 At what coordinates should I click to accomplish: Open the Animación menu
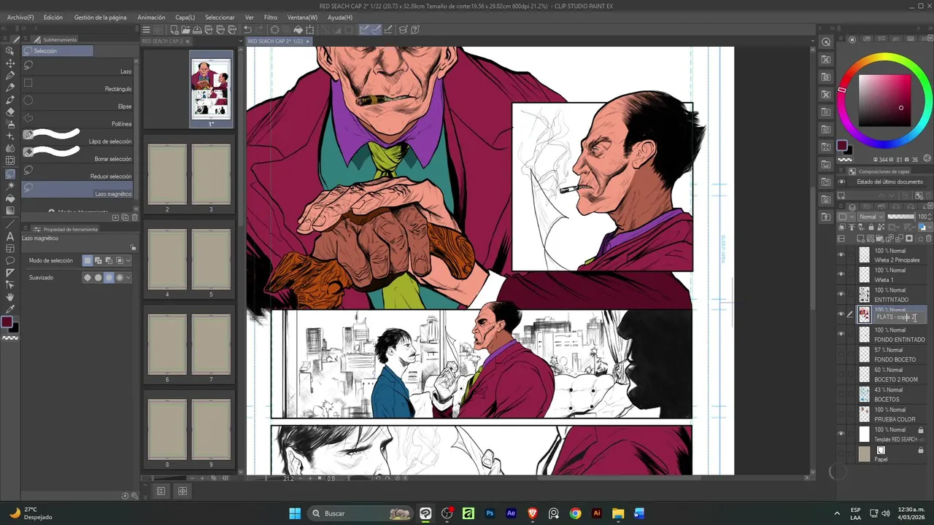[151, 17]
